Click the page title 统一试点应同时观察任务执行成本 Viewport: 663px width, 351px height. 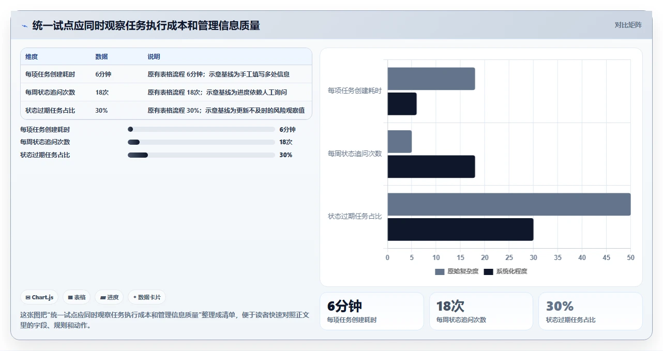pos(146,25)
